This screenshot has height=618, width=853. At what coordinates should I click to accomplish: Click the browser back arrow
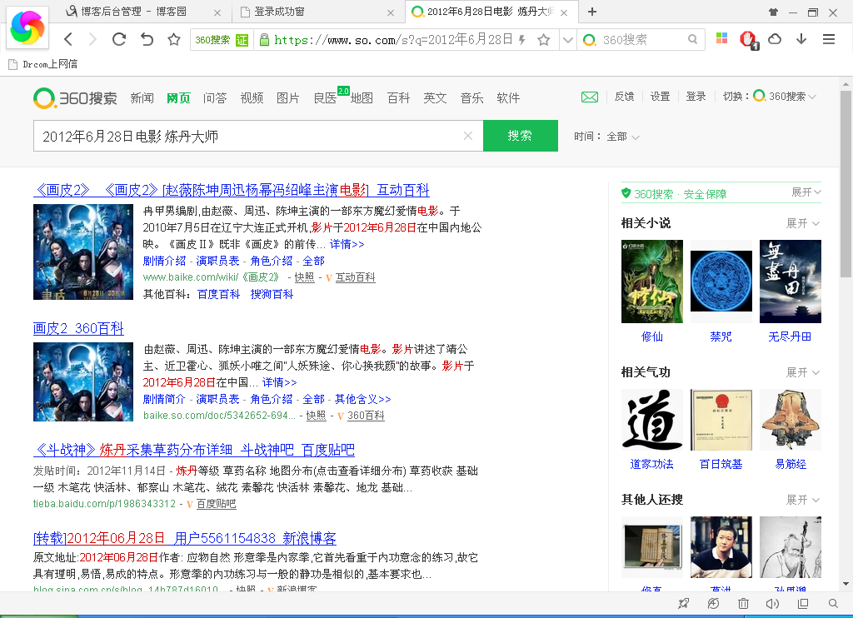tap(68, 39)
